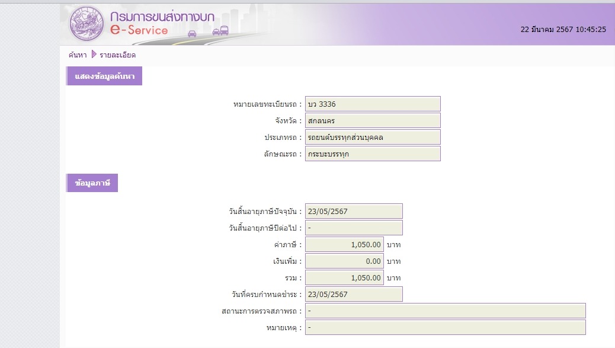
Task: Click the Department of Land Transport emblem logo
Action: [87, 24]
